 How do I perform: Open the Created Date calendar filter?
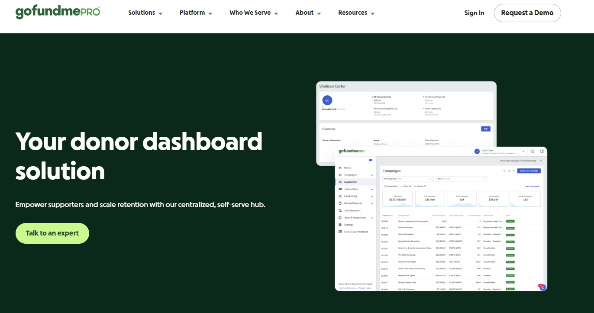tap(391, 186)
